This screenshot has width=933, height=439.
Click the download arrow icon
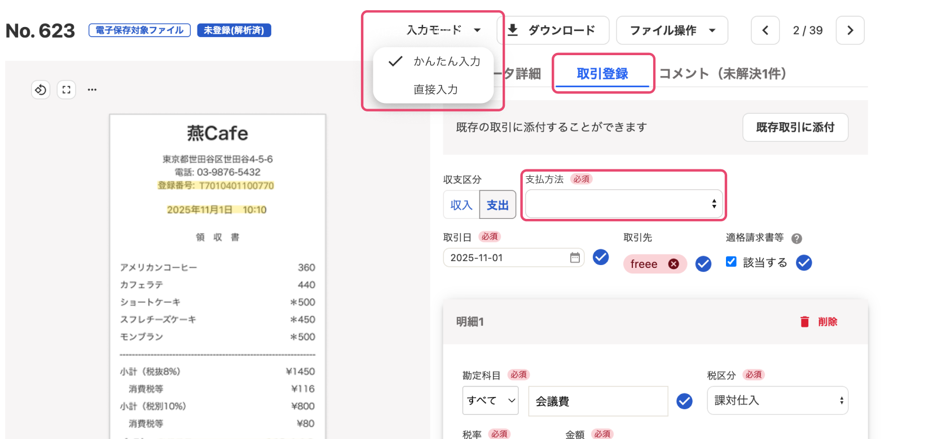click(x=513, y=30)
